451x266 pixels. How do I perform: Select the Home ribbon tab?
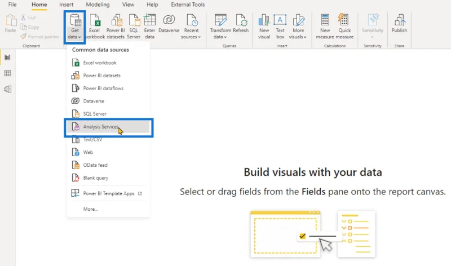(x=39, y=5)
